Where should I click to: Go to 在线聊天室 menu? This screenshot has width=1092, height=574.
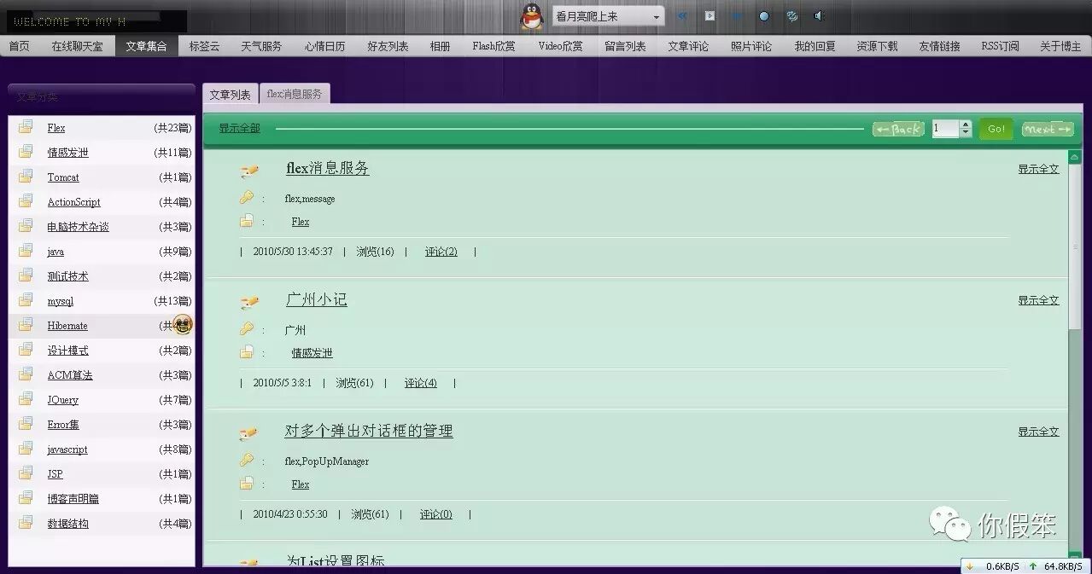pyautogui.click(x=77, y=46)
